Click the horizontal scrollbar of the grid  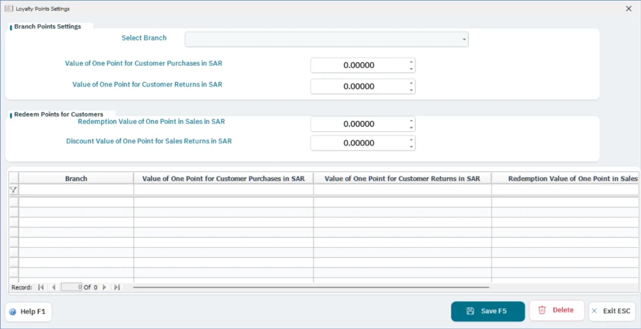coord(311,287)
